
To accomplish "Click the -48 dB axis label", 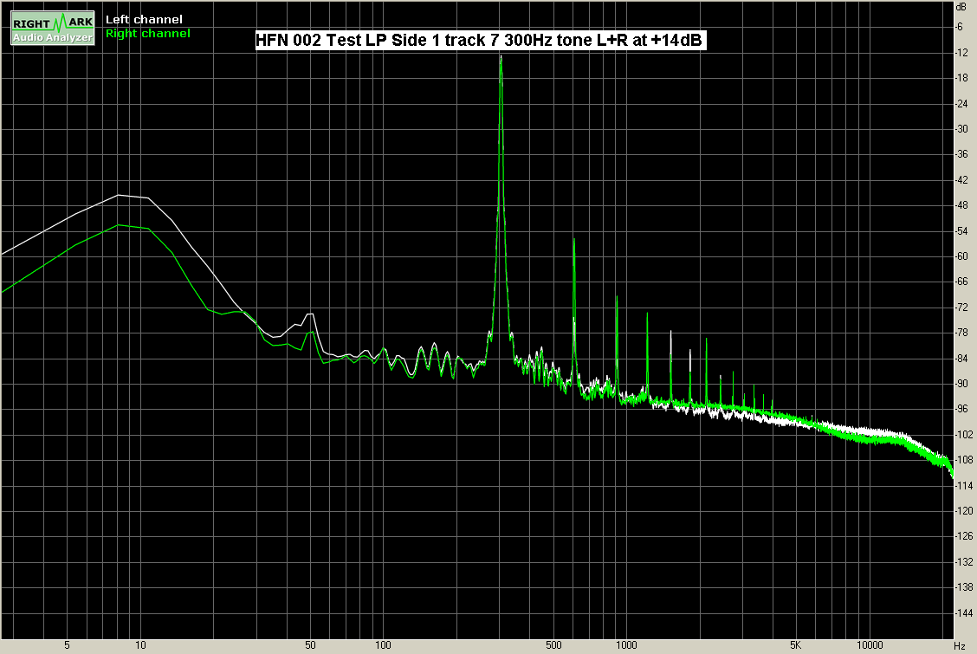I will pos(961,205).
